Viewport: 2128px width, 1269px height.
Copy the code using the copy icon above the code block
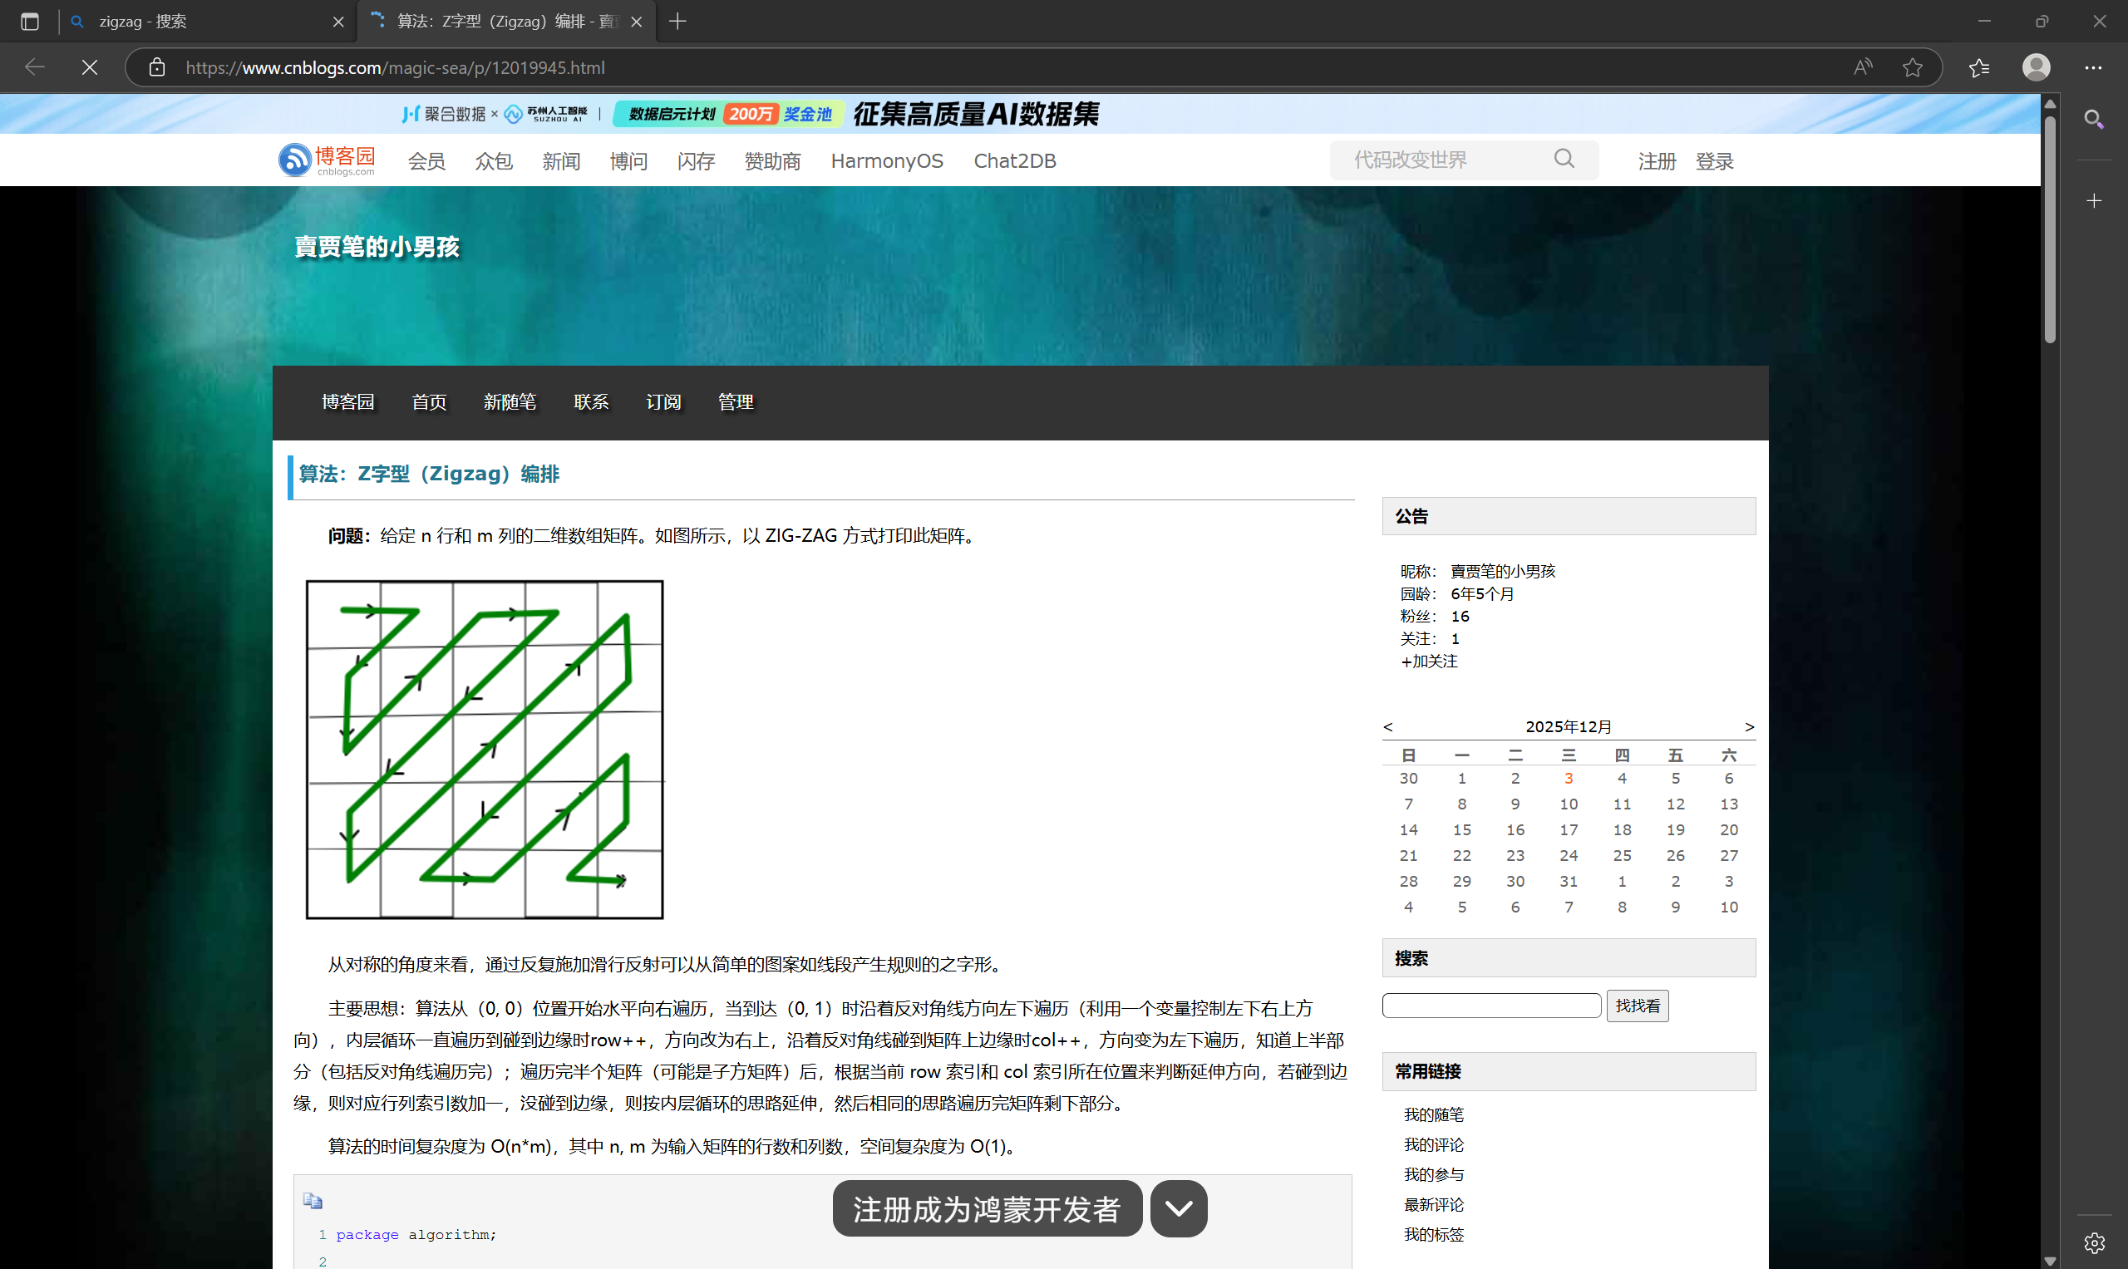(x=313, y=1201)
